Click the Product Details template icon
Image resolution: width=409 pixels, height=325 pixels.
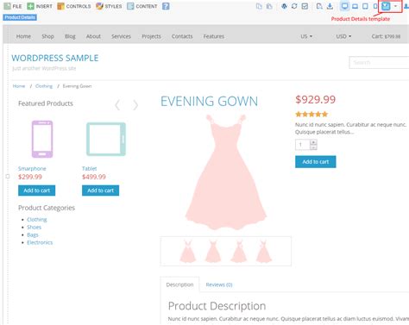click(386, 6)
